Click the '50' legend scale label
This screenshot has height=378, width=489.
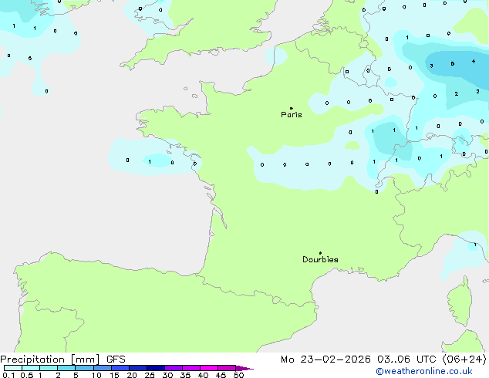pos(239,375)
